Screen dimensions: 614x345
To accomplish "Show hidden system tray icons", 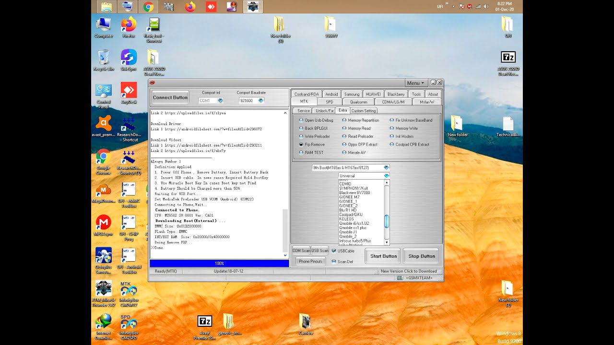I will click(453, 7).
